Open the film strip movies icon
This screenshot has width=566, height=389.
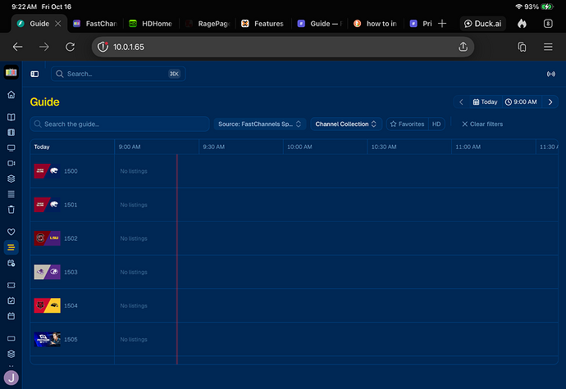[11, 133]
